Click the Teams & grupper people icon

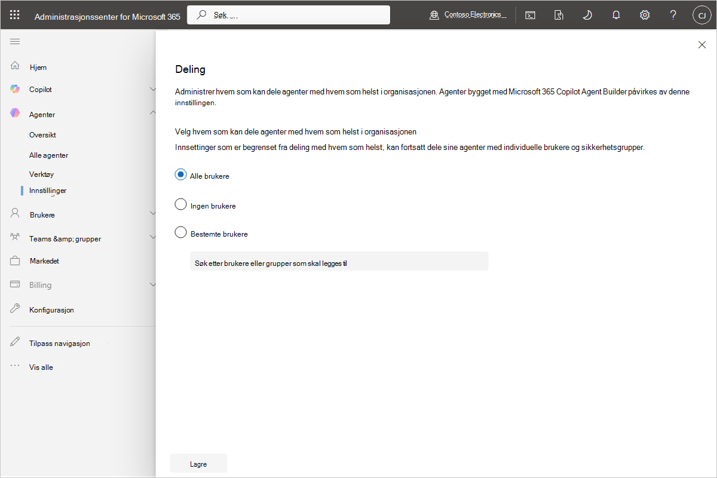pos(15,237)
